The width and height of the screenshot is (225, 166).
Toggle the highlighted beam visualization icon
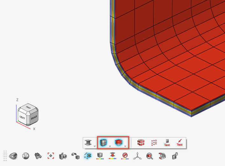pyautogui.click(x=88, y=156)
